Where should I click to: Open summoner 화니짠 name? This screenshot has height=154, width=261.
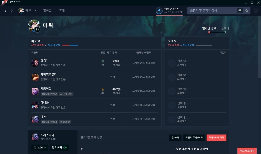[x=45, y=103]
